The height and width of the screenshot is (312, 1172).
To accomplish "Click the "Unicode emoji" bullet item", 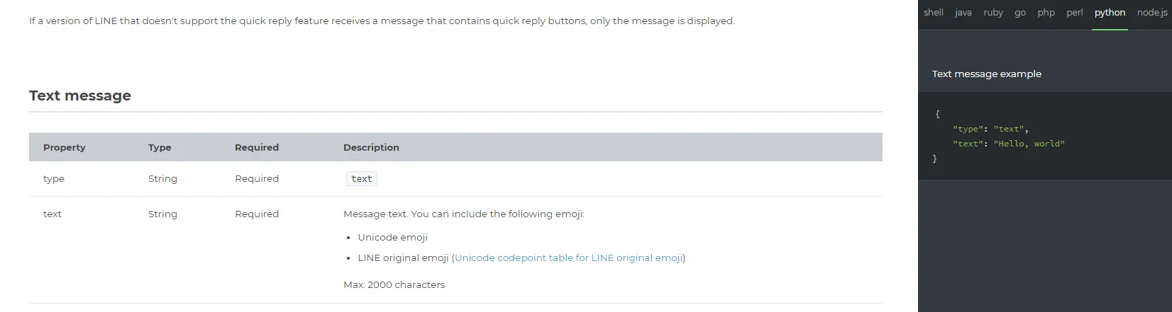I will [x=392, y=237].
